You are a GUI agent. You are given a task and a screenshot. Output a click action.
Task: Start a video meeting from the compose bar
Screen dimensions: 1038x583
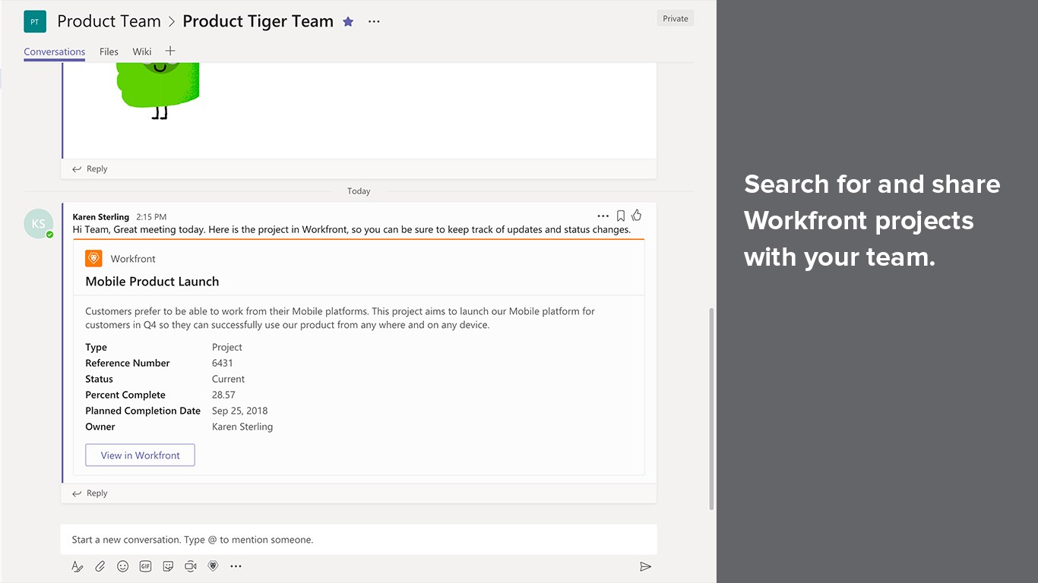tap(191, 566)
